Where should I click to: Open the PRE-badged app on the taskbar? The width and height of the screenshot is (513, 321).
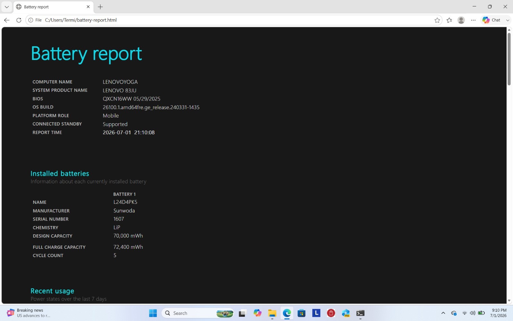click(346, 313)
